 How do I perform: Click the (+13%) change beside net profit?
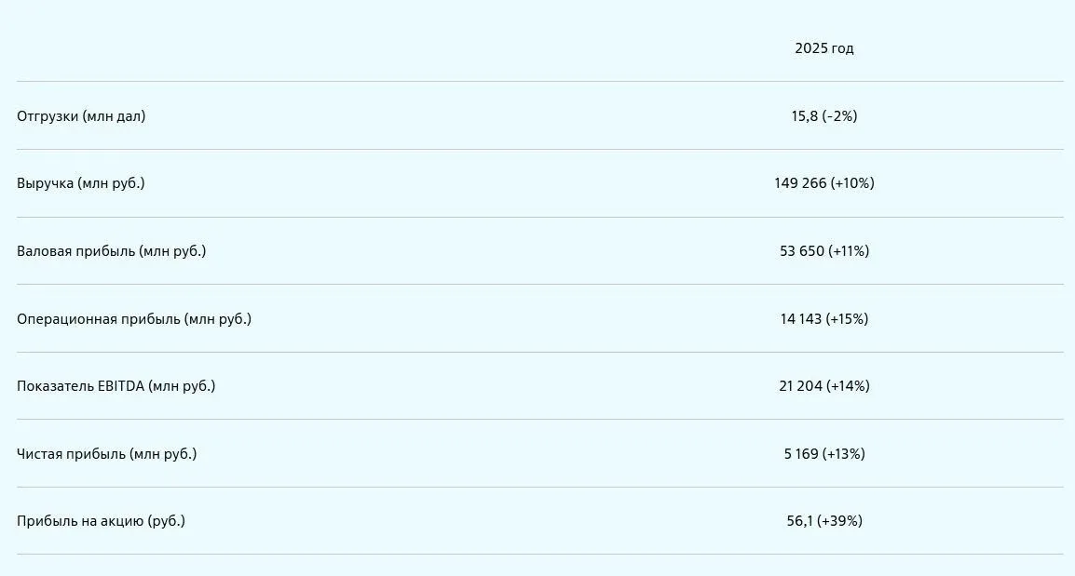pyautogui.click(x=844, y=454)
